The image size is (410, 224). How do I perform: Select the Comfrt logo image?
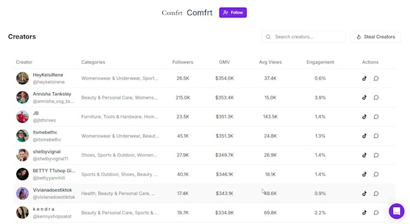(172, 13)
